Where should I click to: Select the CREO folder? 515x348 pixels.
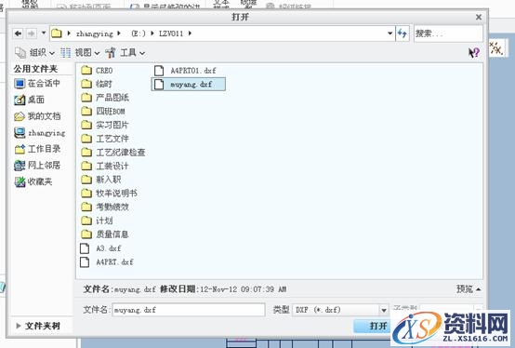click(97, 71)
